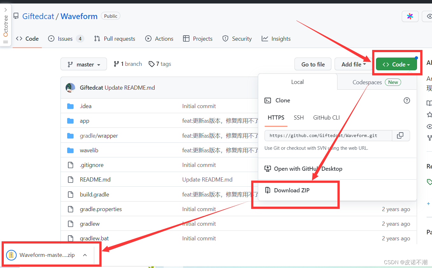The height and width of the screenshot is (268, 432).
Task: Toggle the green Code dropdown button
Action: pos(396,64)
